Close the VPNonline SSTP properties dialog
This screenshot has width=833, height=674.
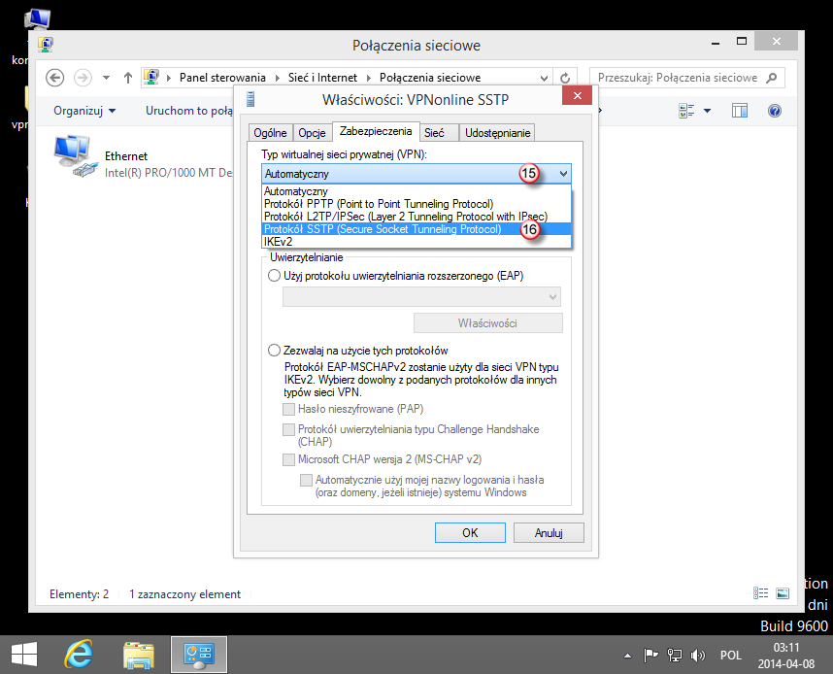coord(578,96)
